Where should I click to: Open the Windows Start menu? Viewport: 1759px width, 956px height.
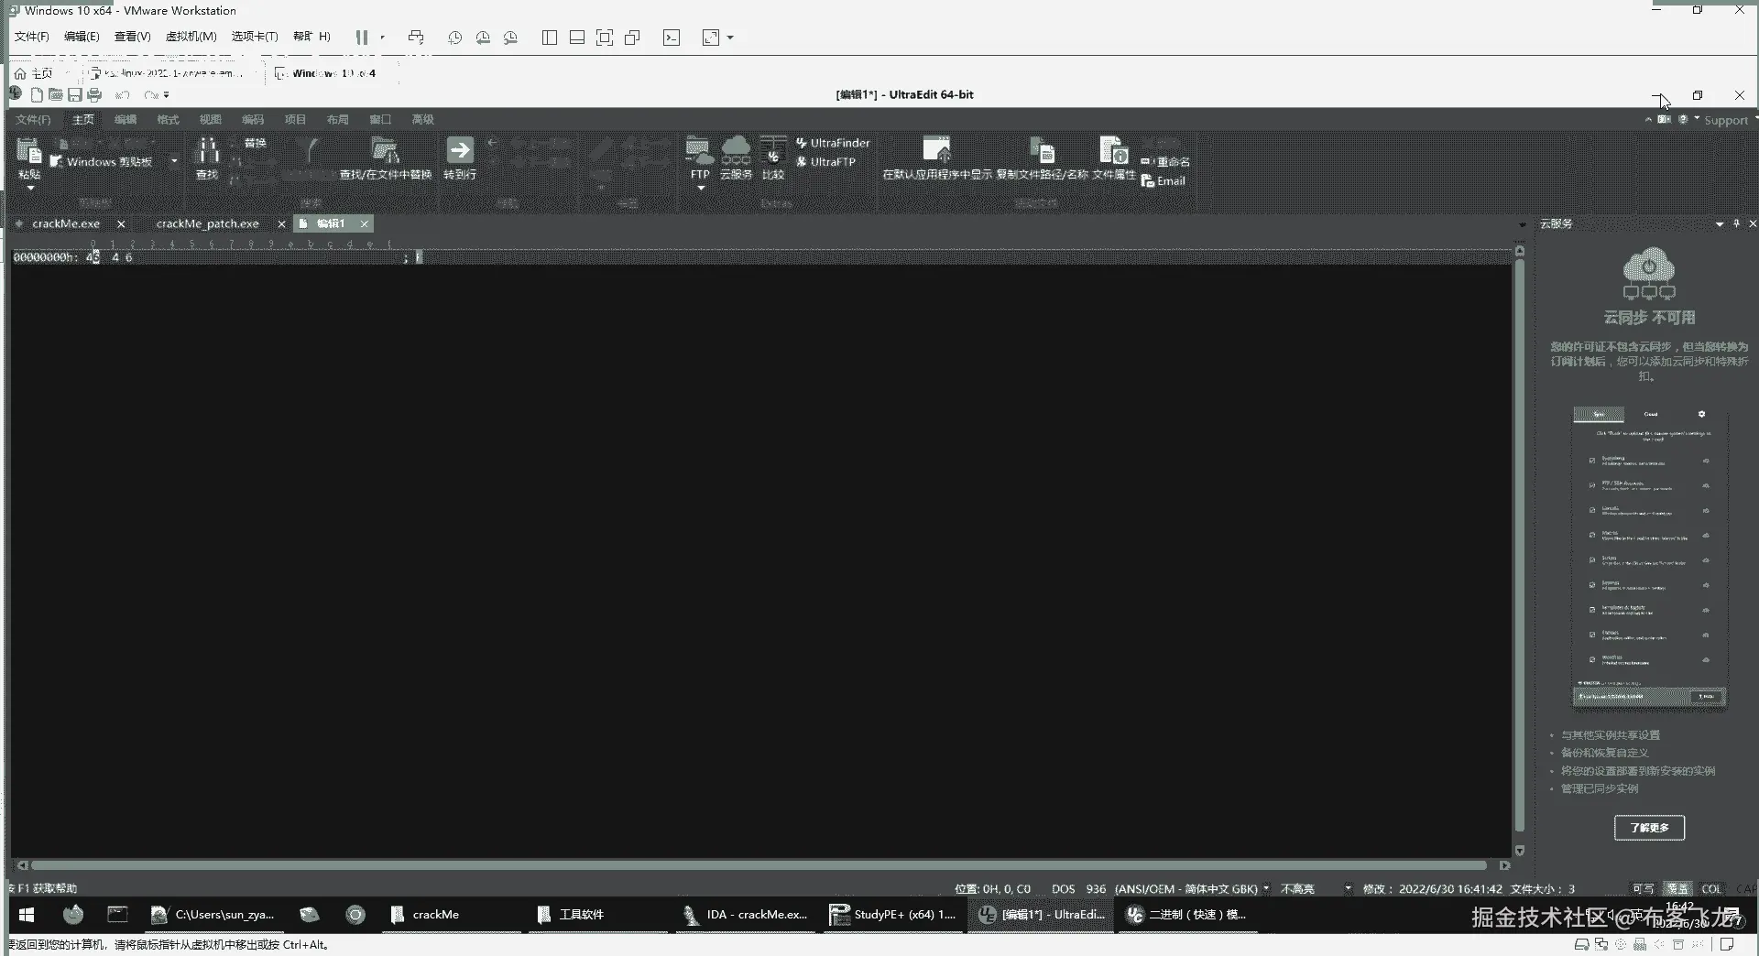click(x=27, y=915)
